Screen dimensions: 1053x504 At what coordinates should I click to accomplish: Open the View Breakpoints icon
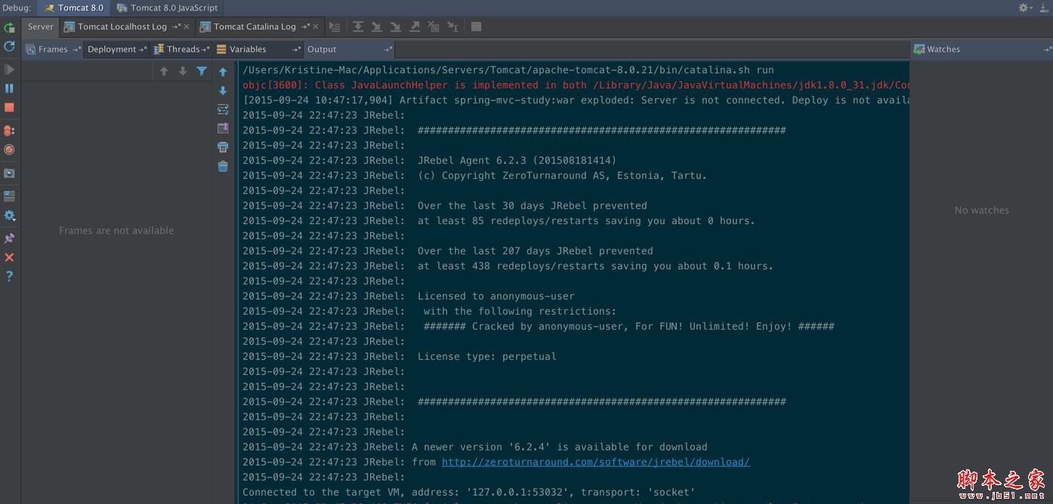(x=9, y=131)
